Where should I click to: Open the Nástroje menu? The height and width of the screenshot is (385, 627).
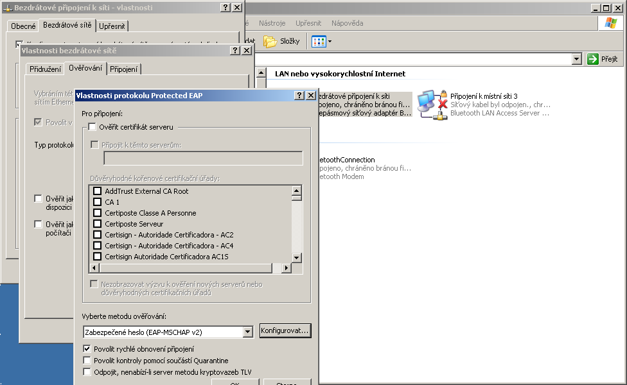[x=272, y=23]
